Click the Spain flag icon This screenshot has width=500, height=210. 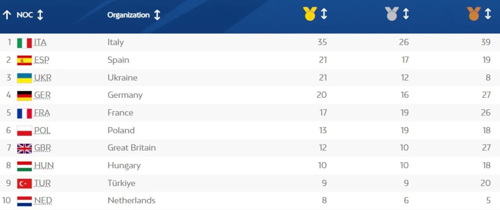click(24, 60)
